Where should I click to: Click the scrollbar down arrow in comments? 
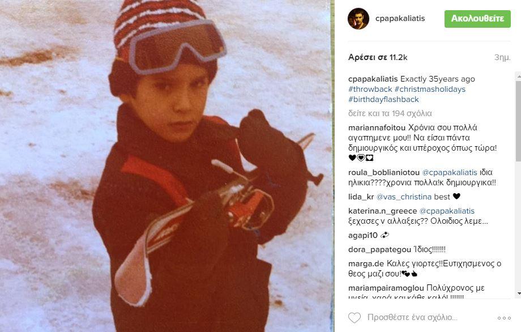pyautogui.click(x=518, y=294)
